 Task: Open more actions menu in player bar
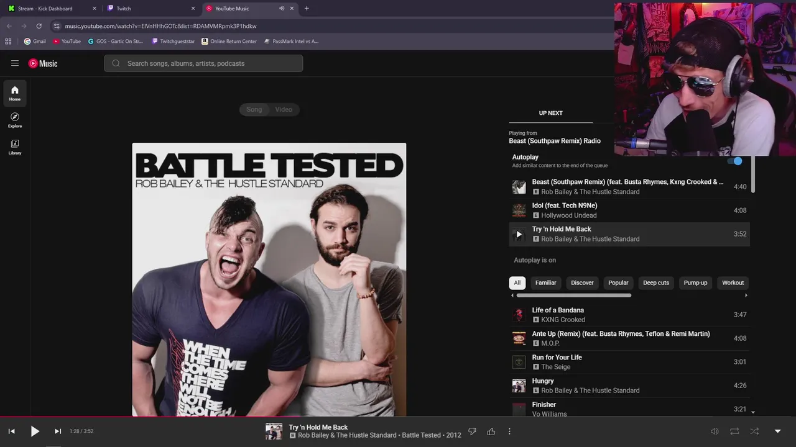tap(509, 431)
